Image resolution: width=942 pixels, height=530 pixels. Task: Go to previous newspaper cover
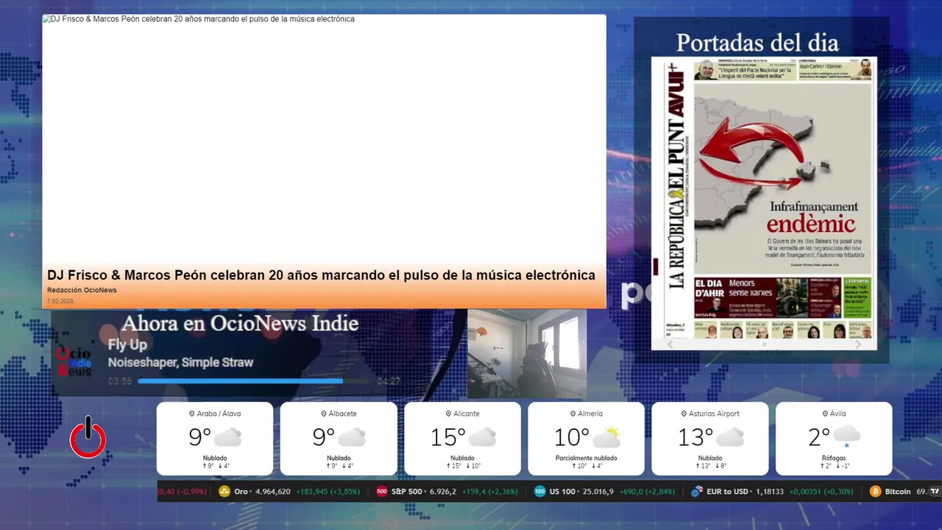[670, 344]
